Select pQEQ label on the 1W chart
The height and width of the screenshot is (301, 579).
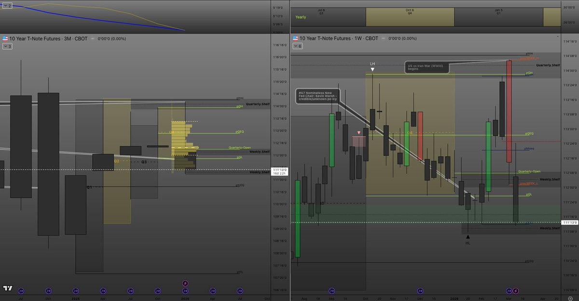529,133
